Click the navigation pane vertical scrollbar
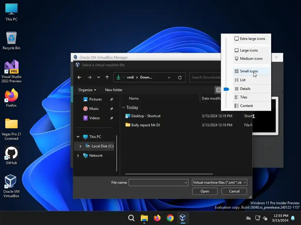Screen dimensions: 301x225 [117, 153]
